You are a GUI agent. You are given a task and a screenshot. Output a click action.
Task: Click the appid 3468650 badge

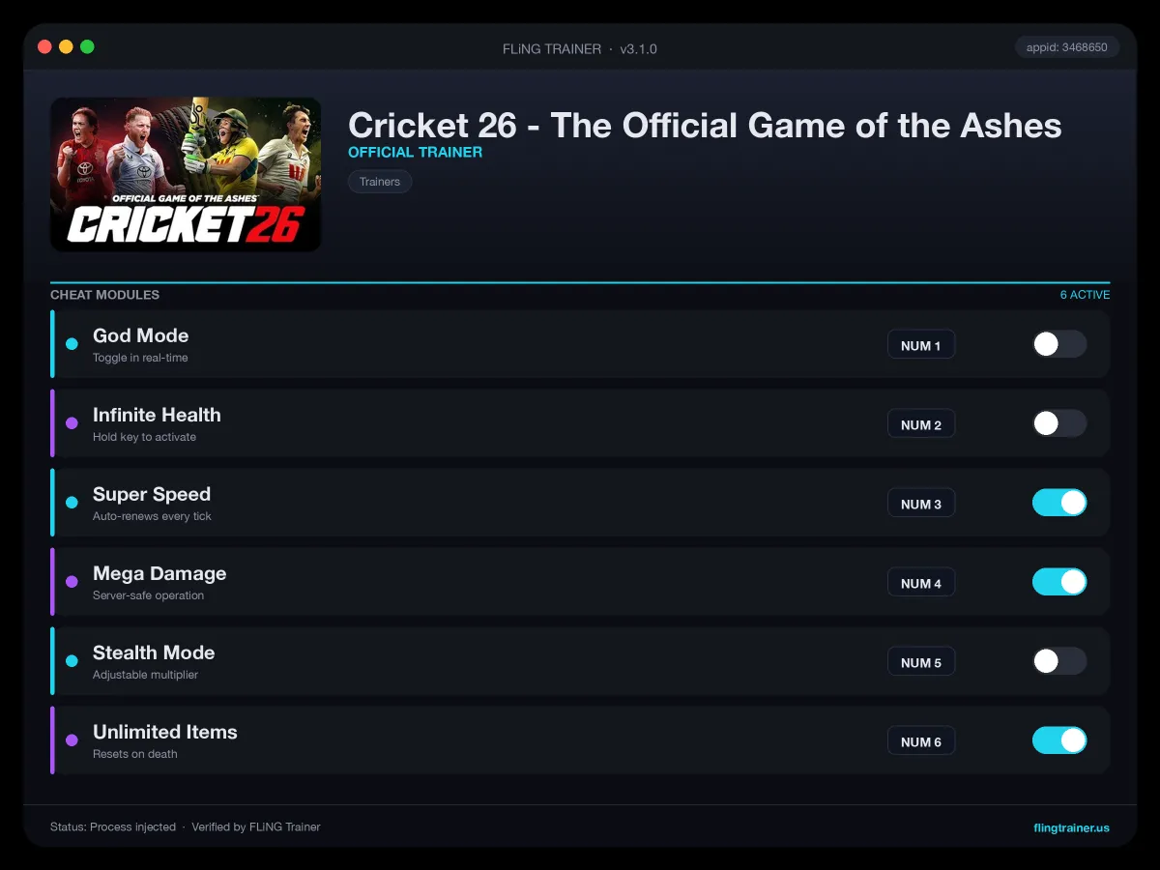pos(1067,47)
